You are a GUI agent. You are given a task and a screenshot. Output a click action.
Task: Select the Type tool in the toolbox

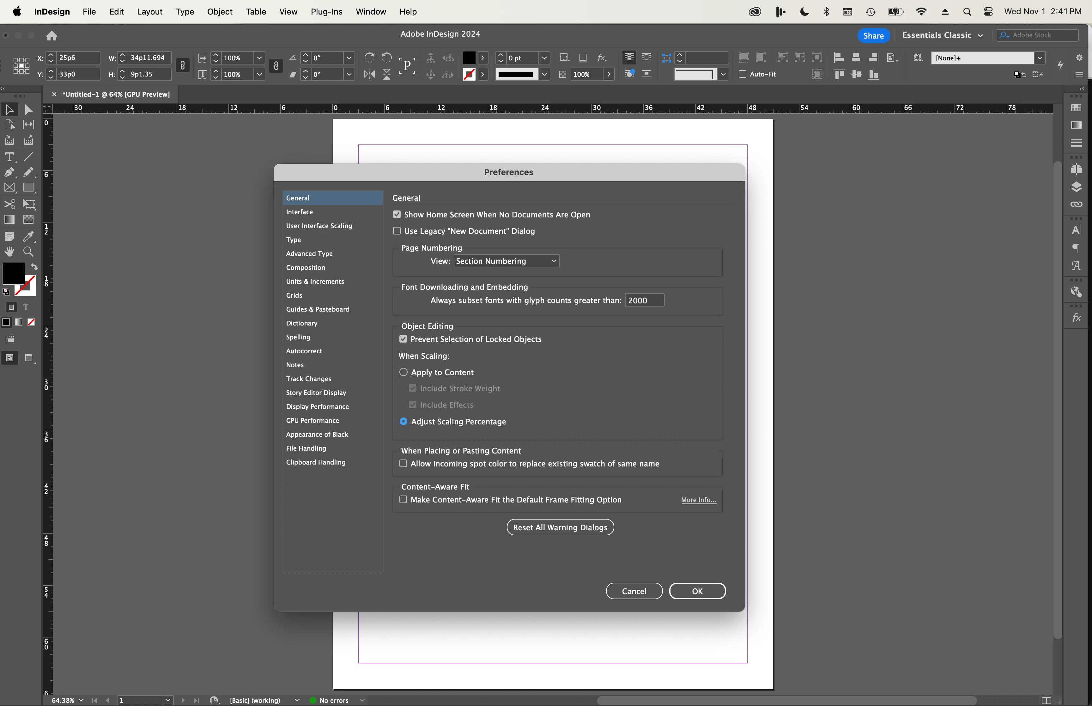tap(9, 157)
